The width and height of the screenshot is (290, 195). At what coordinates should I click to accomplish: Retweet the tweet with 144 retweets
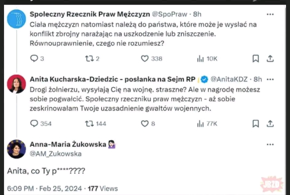tap(89, 124)
